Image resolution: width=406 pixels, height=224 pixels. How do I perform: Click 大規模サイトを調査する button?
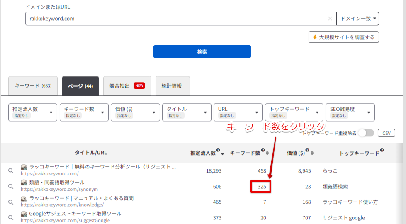pyautogui.click(x=343, y=37)
